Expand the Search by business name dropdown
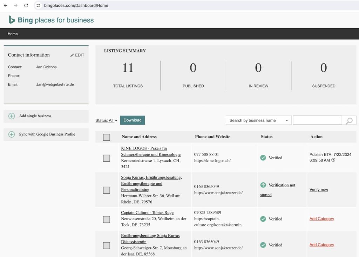The height and width of the screenshot is (257, 359). (x=258, y=120)
